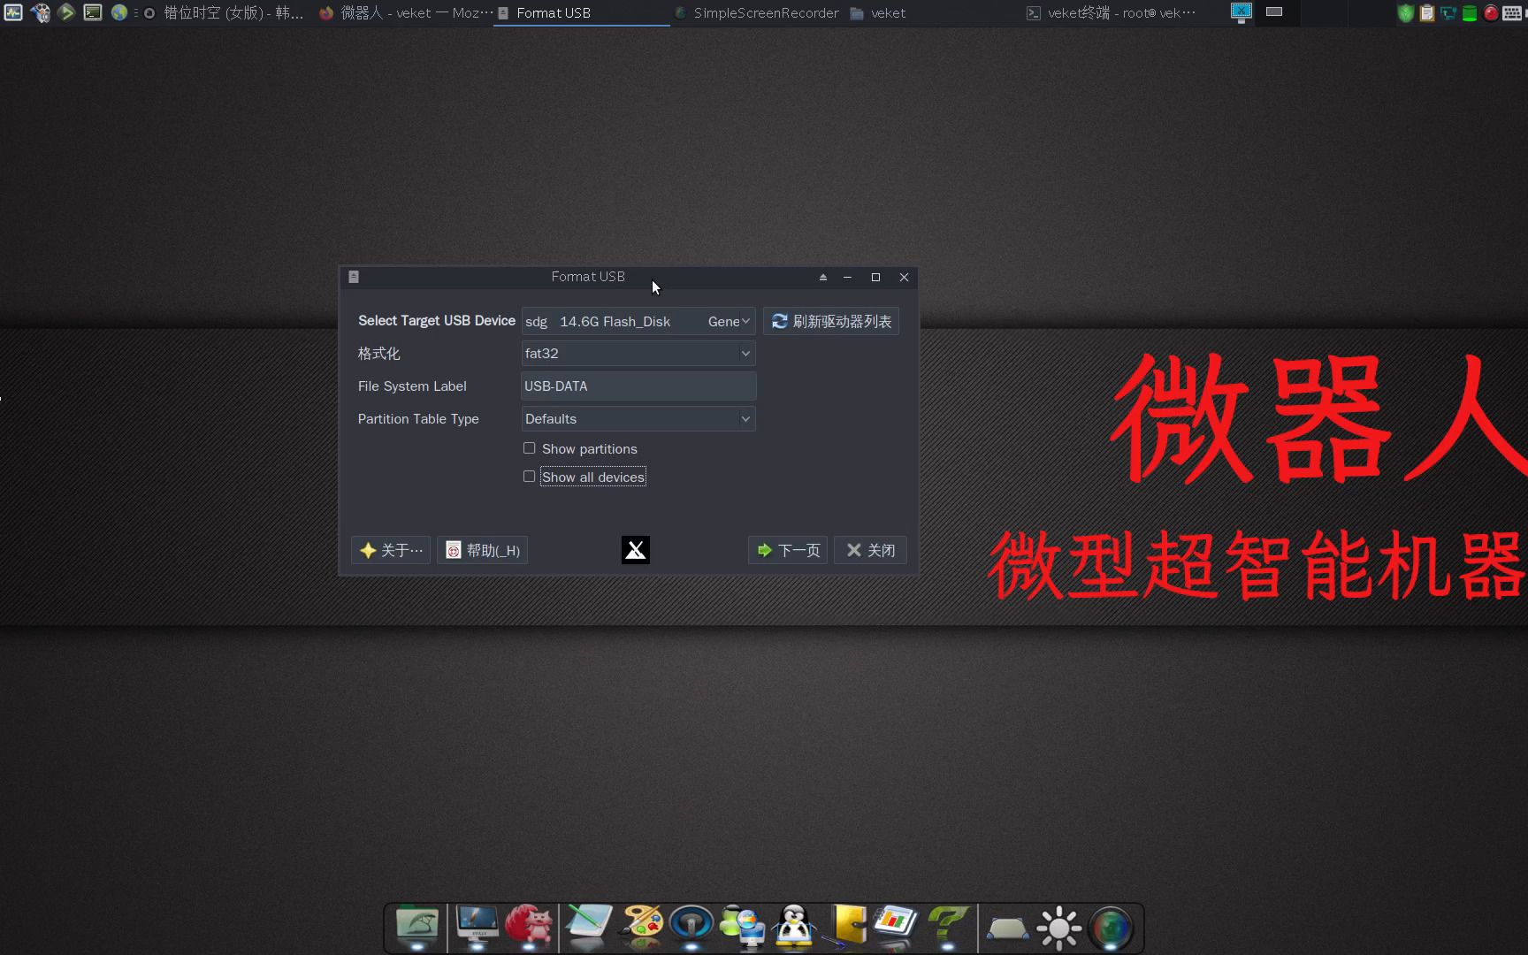Open the sun brightness icon in the dock
Image resolution: width=1528 pixels, height=955 pixels.
point(1059,928)
